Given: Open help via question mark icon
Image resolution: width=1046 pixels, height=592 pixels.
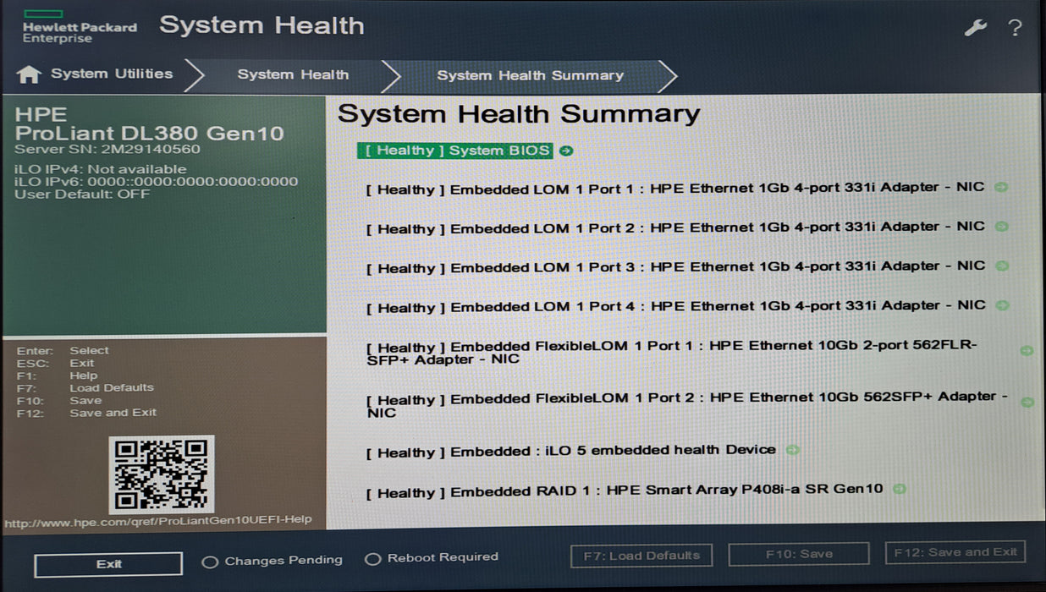Looking at the screenshot, I should pyautogui.click(x=1015, y=28).
